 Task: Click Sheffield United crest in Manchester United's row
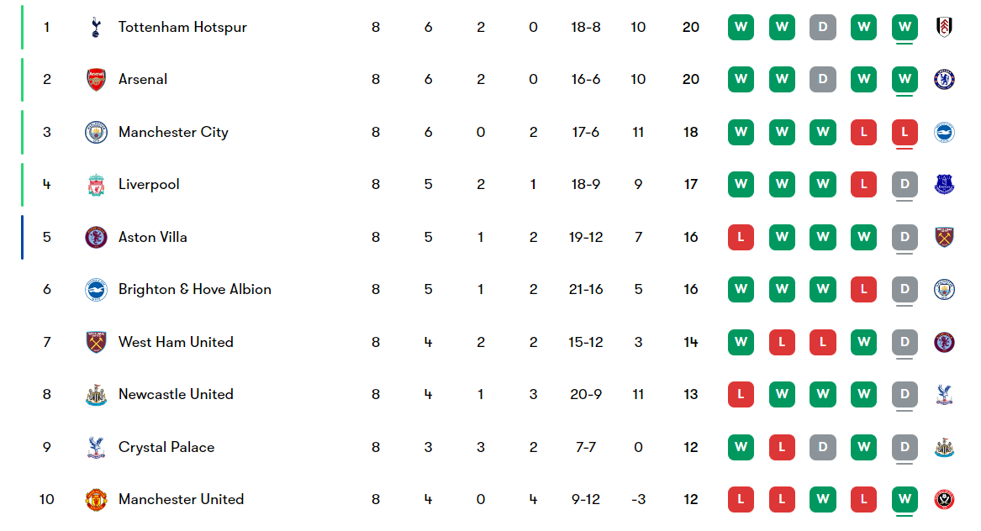[x=944, y=500]
